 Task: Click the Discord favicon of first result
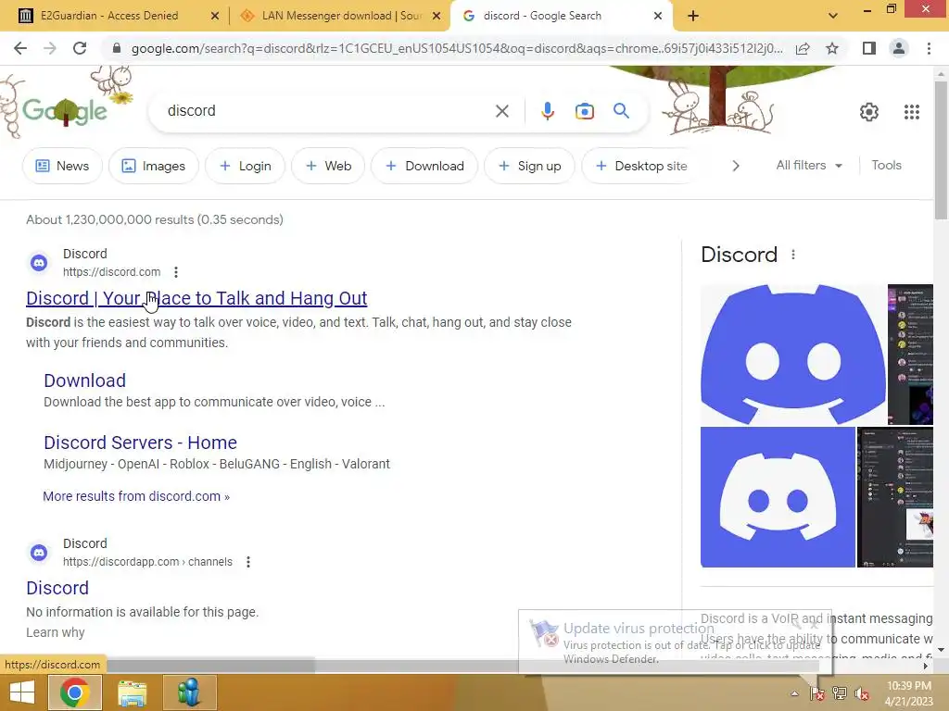pos(39,263)
